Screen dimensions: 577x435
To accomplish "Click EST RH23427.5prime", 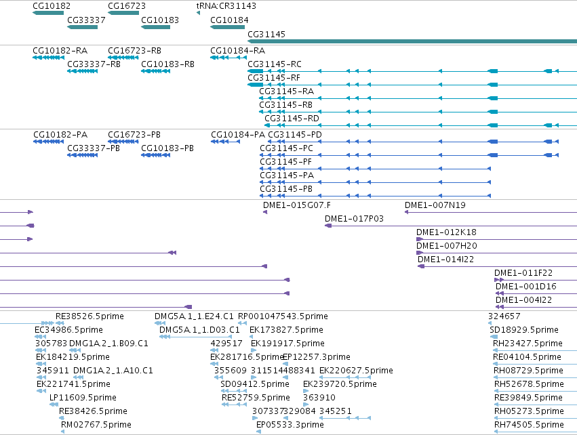I will pos(535,350).
